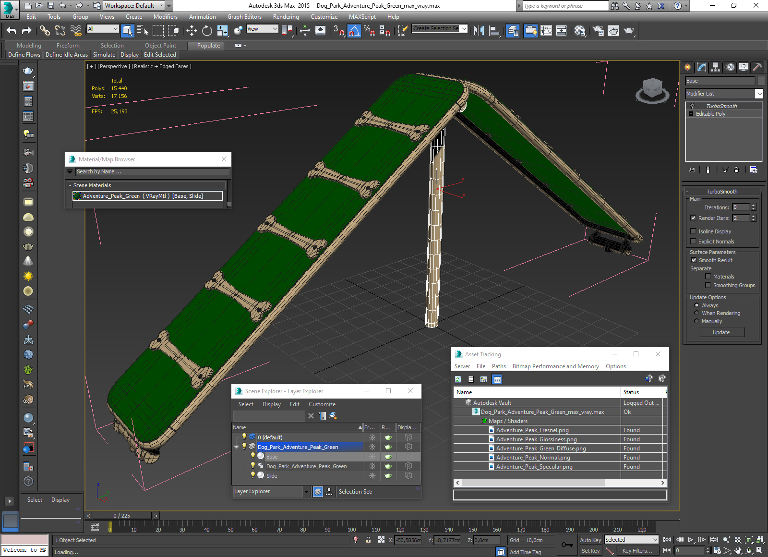768x557 pixels.
Task: Enable Isoline Display checkbox
Action: (693, 231)
